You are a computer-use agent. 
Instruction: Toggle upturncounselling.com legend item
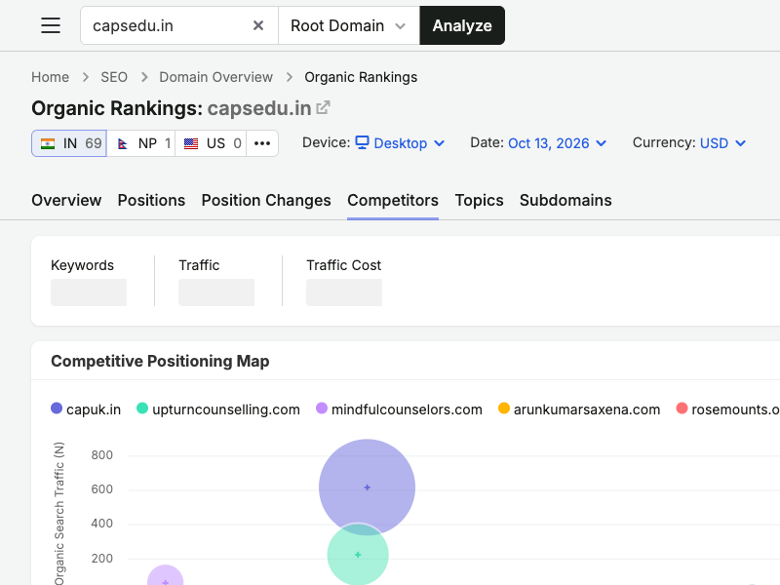tap(218, 409)
